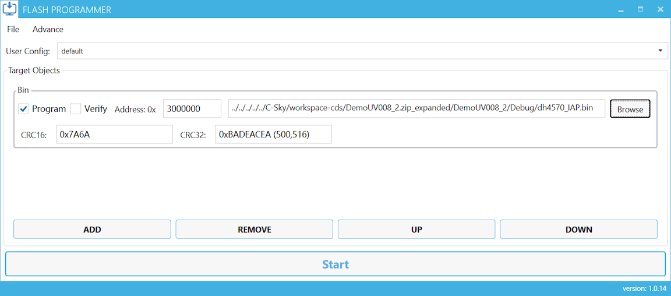Open the Advance menu

click(x=48, y=29)
